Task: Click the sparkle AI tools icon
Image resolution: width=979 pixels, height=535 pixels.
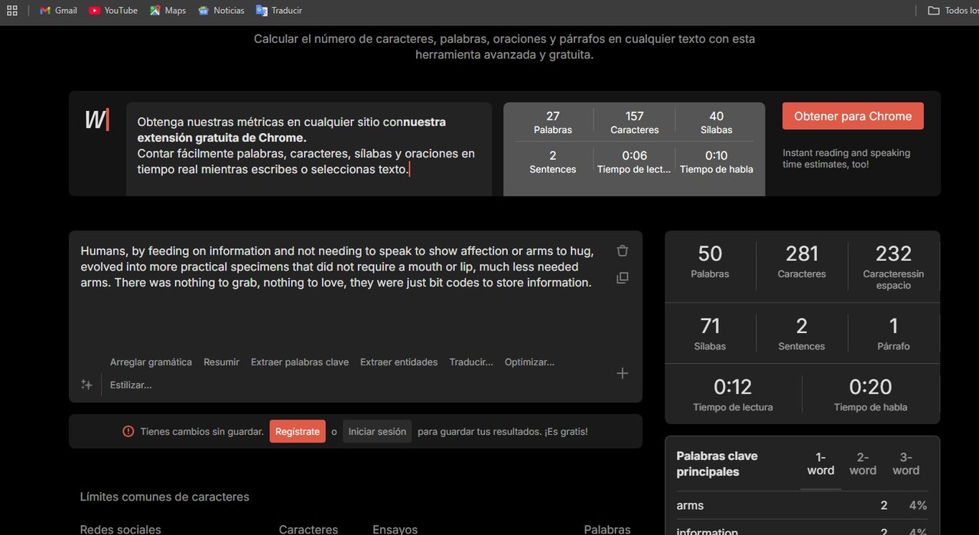Action: tap(86, 384)
